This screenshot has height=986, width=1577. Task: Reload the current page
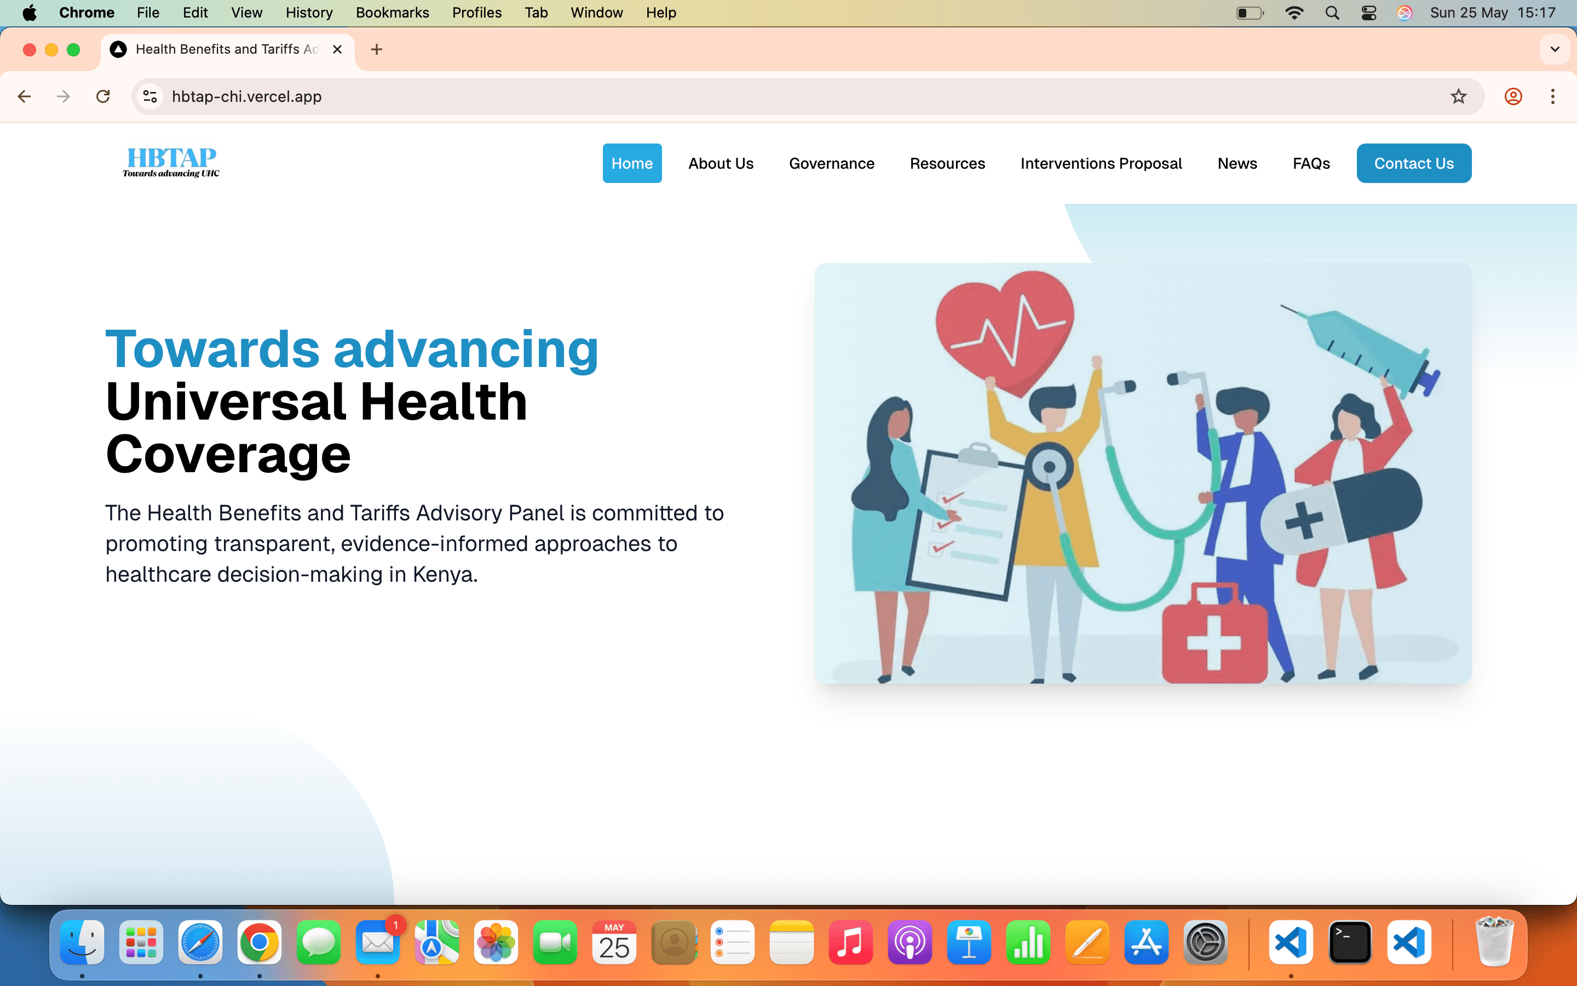click(103, 96)
